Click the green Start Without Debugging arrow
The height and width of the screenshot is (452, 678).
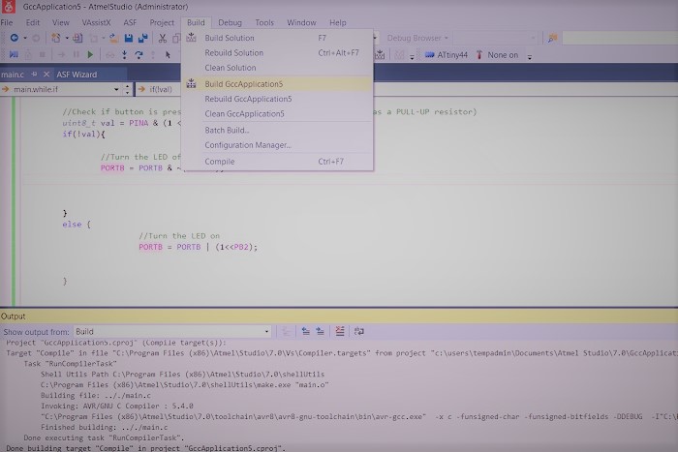90,55
